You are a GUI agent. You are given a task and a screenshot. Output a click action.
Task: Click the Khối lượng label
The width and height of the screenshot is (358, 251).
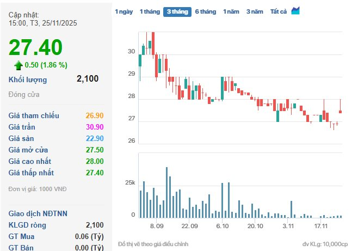[x=28, y=79]
